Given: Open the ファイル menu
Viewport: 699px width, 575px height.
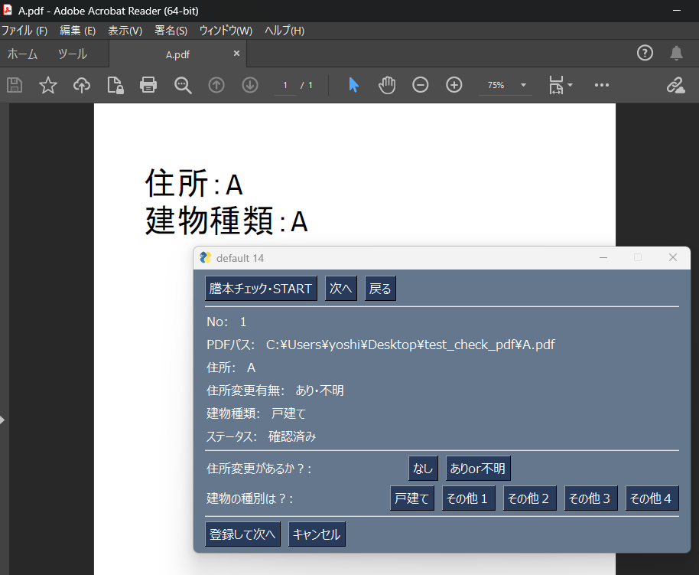Looking at the screenshot, I should coord(24,31).
